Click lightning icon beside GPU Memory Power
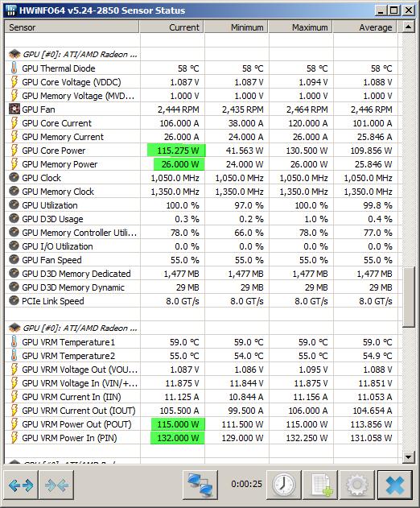The height and width of the screenshot is (508, 420). pyautogui.click(x=14, y=164)
